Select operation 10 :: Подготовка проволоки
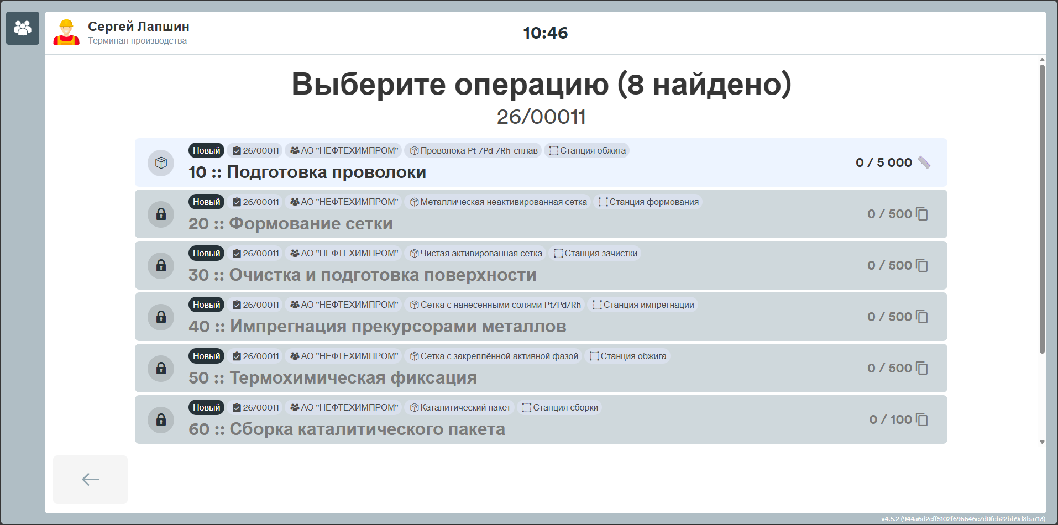This screenshot has width=1058, height=525. pyautogui.click(x=541, y=162)
